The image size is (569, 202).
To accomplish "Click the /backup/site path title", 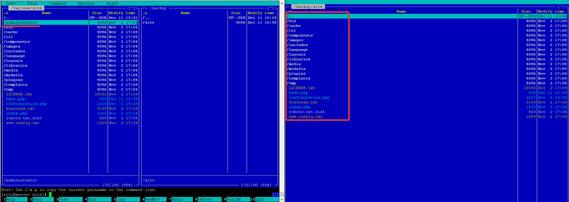I will click(308, 7).
